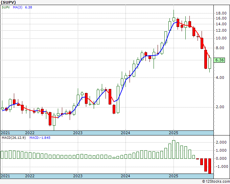
Task: Click the 0.000 MACD axis label
Action: point(222,158)
